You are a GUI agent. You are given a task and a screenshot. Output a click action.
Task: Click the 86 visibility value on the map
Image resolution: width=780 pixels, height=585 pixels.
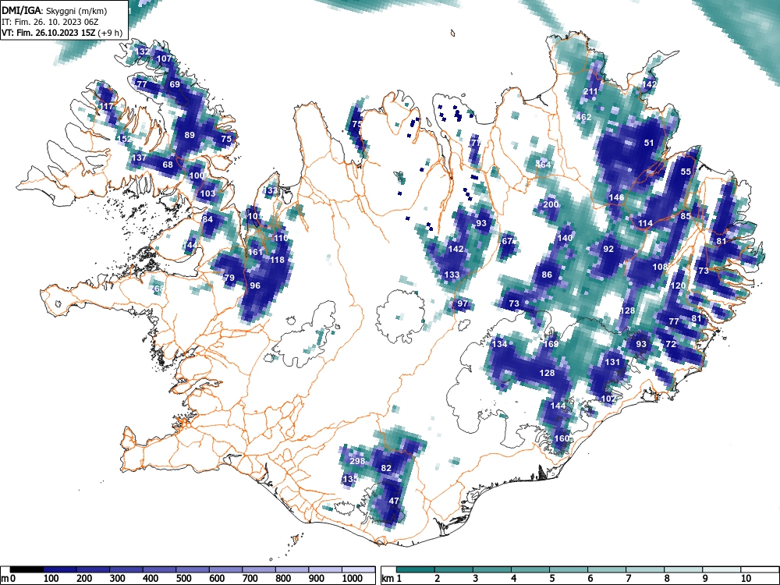547,274
